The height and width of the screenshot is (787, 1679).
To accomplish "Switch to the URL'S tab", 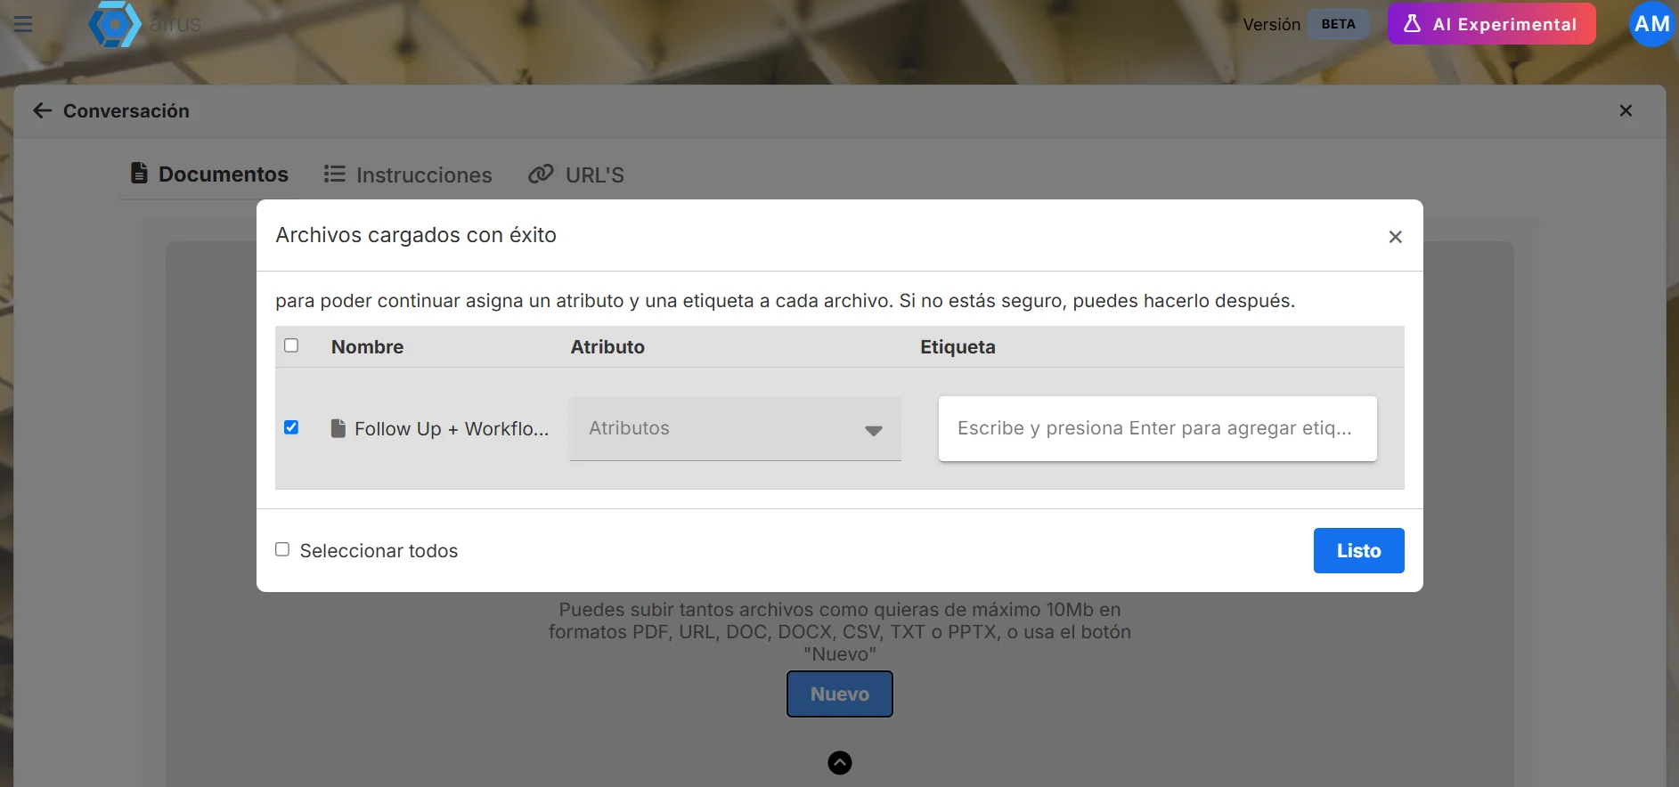I will 576,174.
